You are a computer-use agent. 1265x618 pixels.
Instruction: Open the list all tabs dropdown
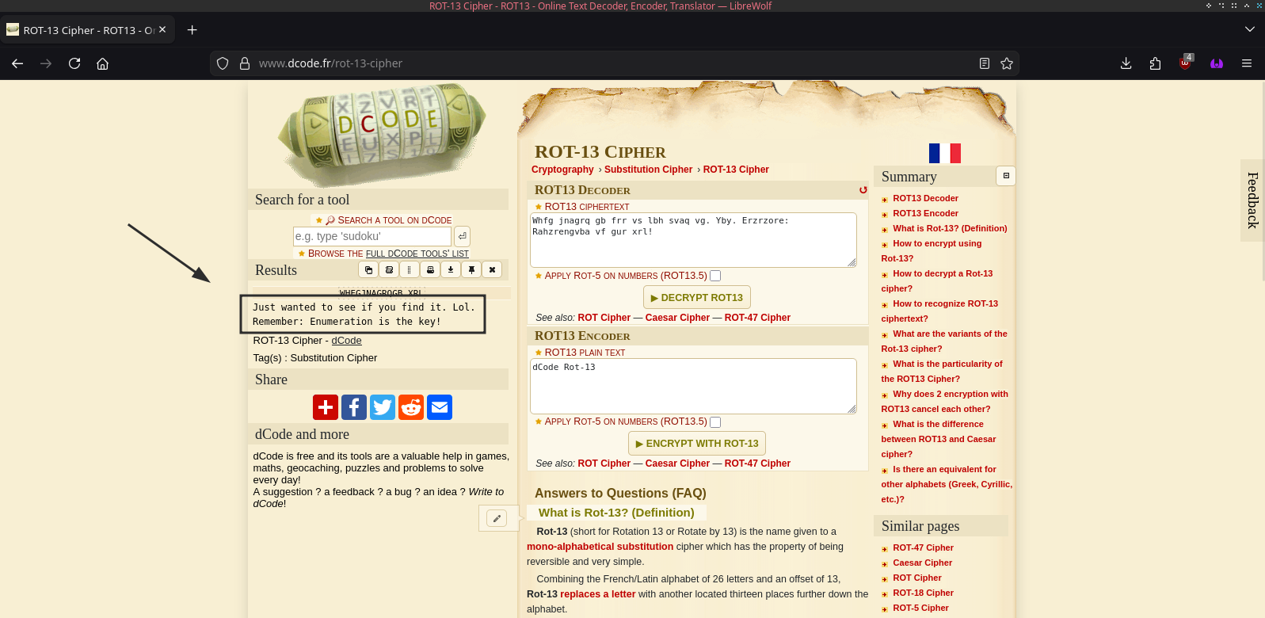(1249, 29)
